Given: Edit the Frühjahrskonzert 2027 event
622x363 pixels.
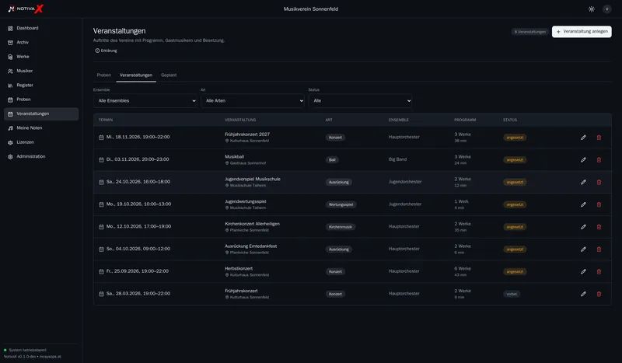Looking at the screenshot, I should pyautogui.click(x=583, y=138).
